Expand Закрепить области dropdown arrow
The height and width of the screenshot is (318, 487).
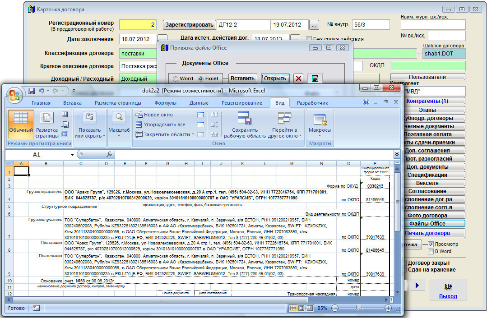coord(193,134)
